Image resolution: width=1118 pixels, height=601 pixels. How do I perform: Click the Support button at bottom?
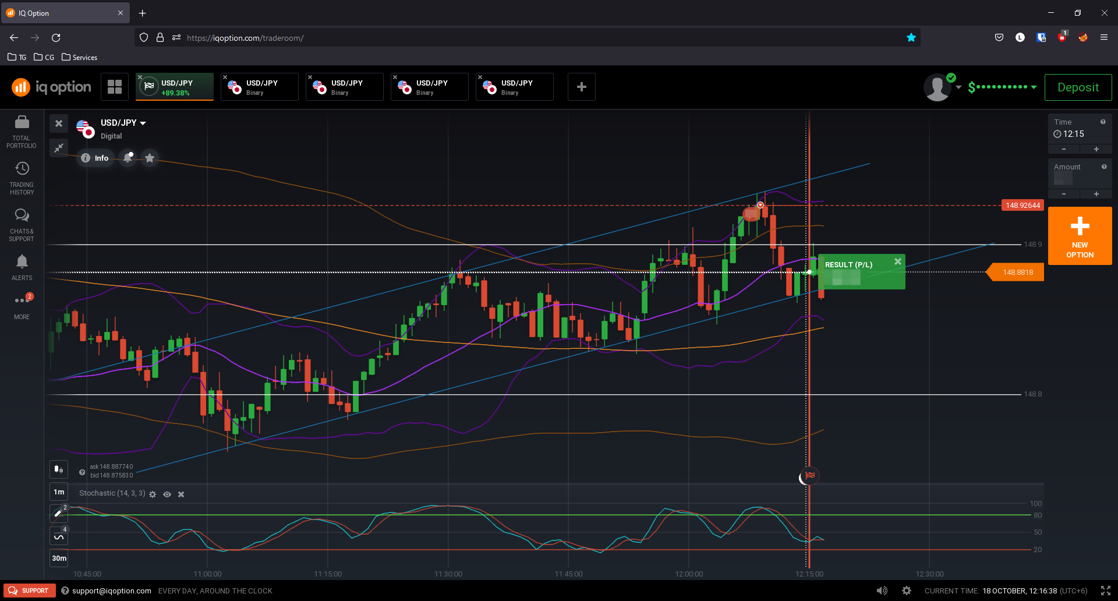[x=29, y=591]
